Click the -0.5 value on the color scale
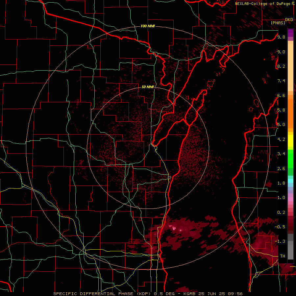Screen dimensions: 296x296 pos(280,227)
